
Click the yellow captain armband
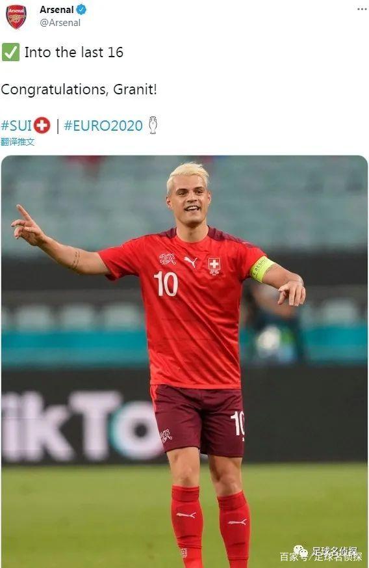[x=262, y=269]
